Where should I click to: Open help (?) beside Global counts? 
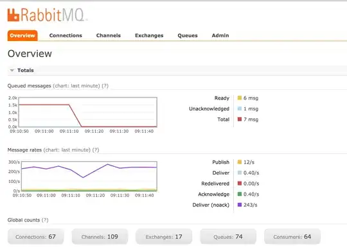pyautogui.click(x=45, y=220)
